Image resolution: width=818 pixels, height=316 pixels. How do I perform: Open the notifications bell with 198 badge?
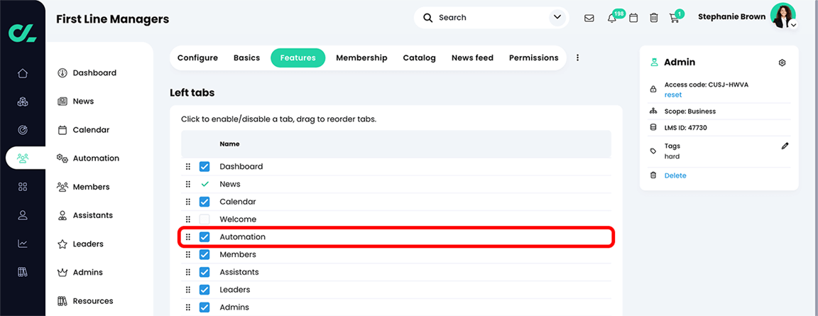[612, 18]
